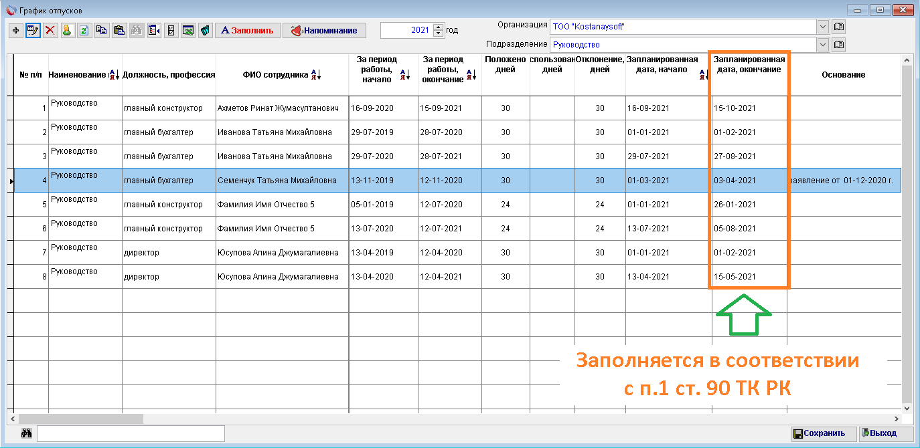Click the horizontal scrollbar thumb
This screenshot has width=920, height=448.
(x=80, y=419)
